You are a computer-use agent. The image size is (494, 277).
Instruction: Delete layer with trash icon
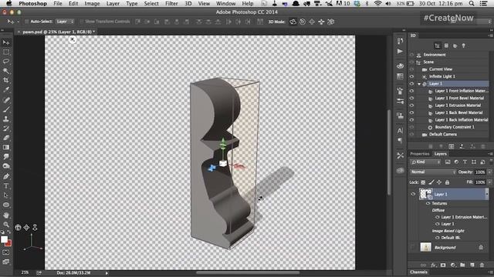click(482, 265)
